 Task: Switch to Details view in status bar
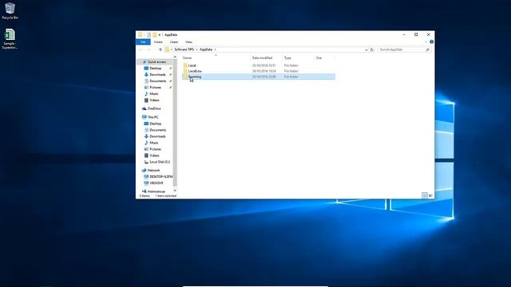click(x=424, y=195)
